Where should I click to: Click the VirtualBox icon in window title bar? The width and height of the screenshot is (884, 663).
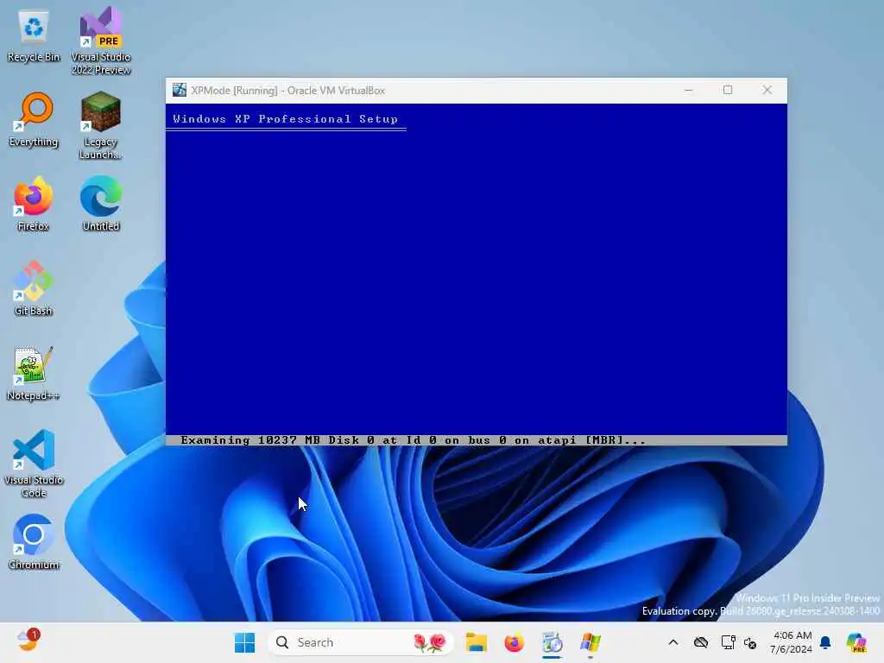point(180,90)
